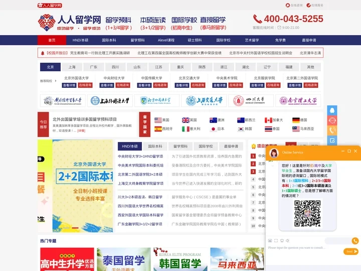Viewport: 361px width, 271px height.
Task: Select the 韩国 flag
Action: point(241,129)
